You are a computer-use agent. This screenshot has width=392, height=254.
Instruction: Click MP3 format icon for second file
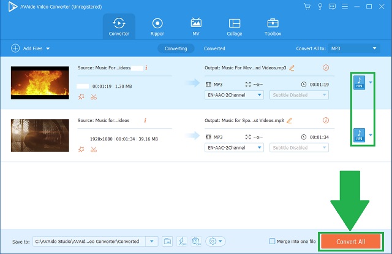360,135
